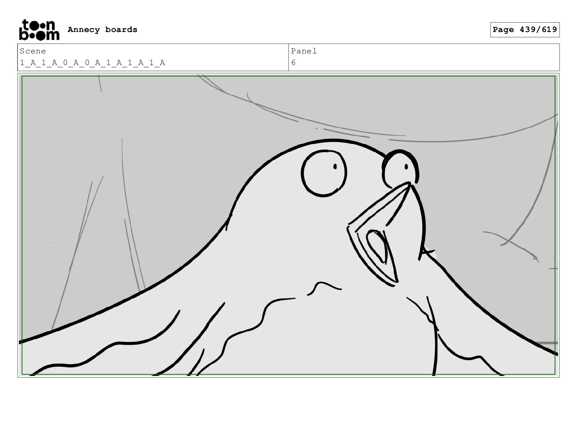577x445 pixels.
Task: Click the Panel header label
Action: coord(304,51)
